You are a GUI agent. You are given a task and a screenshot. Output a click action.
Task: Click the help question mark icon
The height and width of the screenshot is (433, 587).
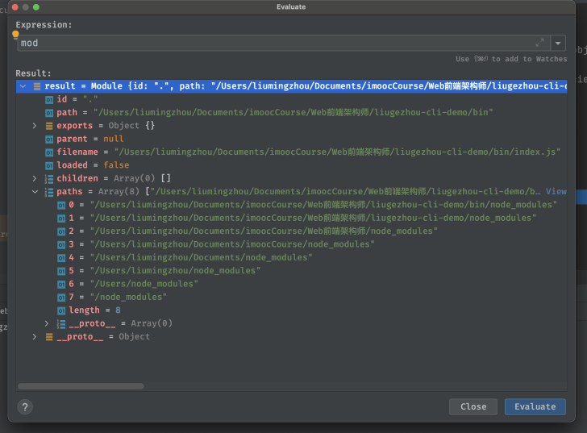click(25, 406)
